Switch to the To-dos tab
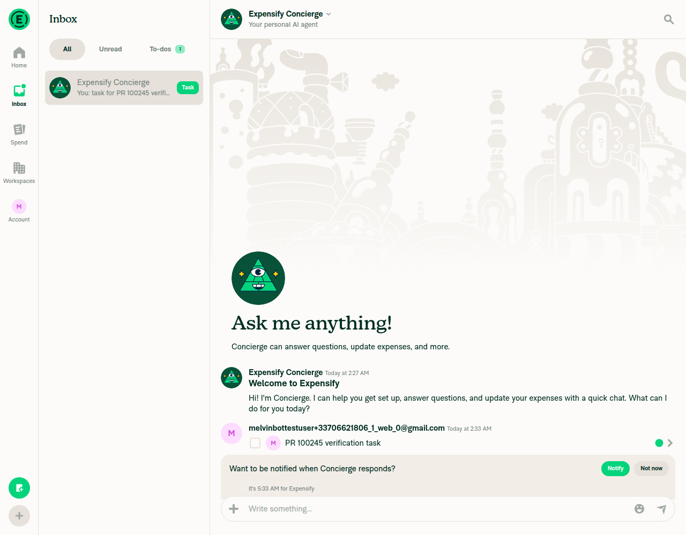This screenshot has width=686, height=535. coord(167,49)
